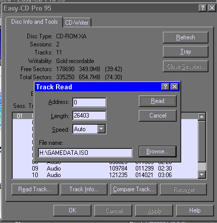Click into the Address input field
Image resolution: width=217 pixels, height=223 pixels.
point(89,102)
